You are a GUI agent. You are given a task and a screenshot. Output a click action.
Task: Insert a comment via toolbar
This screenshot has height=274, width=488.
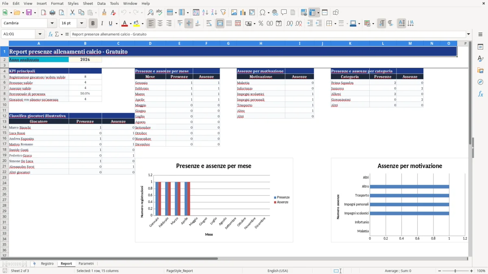click(x=284, y=13)
